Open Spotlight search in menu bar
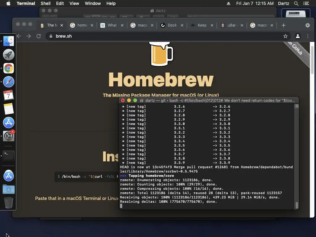Image resolution: width=316 pixels, height=237 pixels. (296, 3)
